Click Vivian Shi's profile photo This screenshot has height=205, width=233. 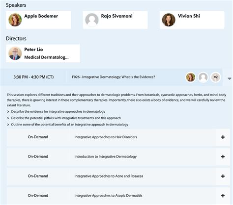(169, 20)
